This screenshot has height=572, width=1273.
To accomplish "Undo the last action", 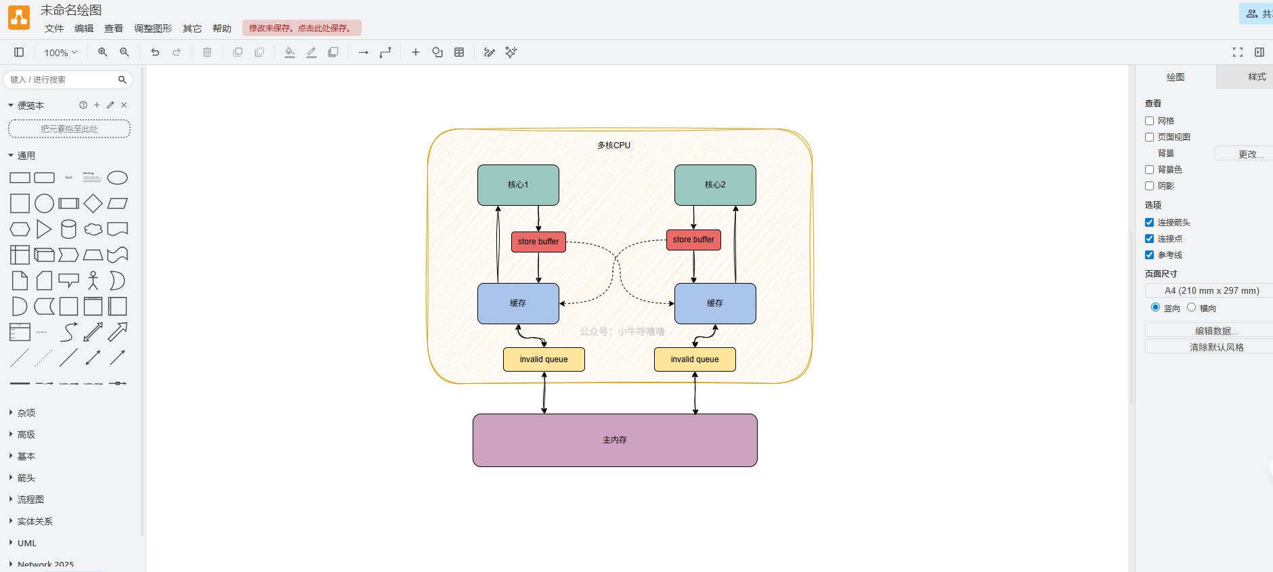I will 155,52.
